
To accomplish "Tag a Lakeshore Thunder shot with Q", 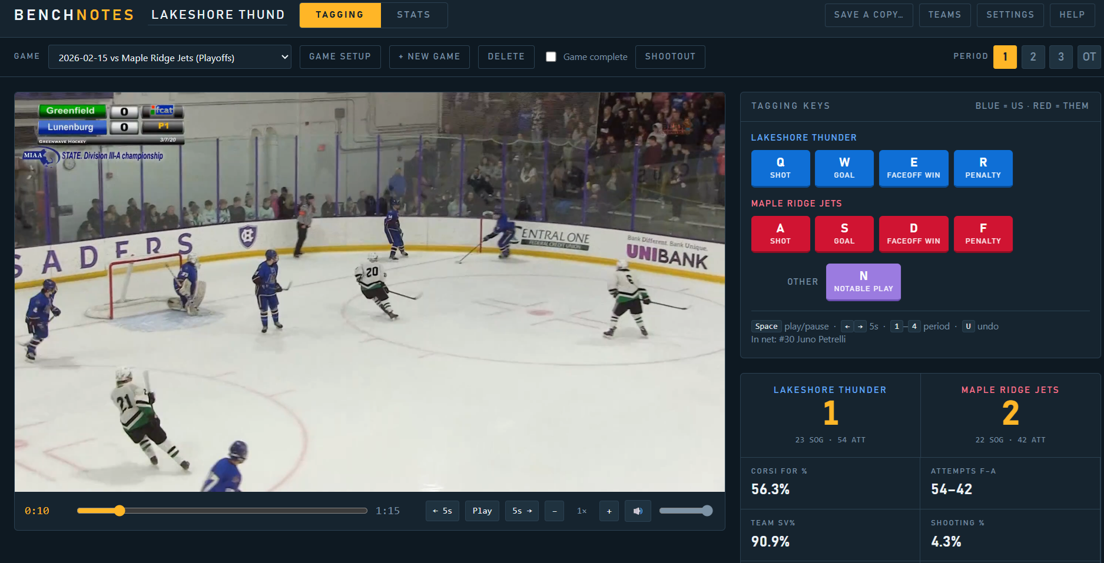I will coord(780,168).
